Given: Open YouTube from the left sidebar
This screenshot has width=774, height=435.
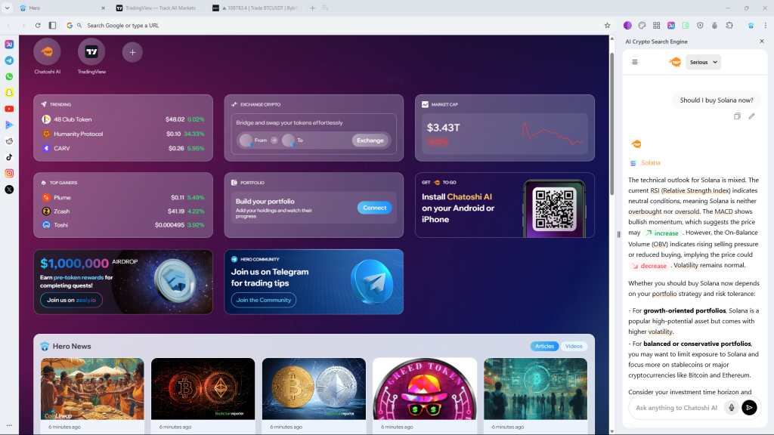Looking at the screenshot, I should click(9, 109).
